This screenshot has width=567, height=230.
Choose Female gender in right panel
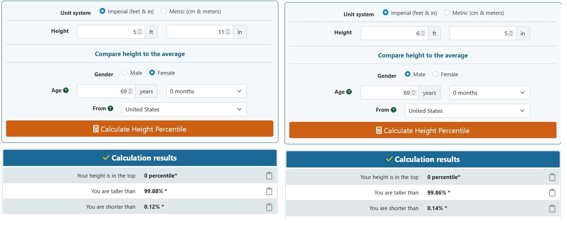tap(435, 74)
